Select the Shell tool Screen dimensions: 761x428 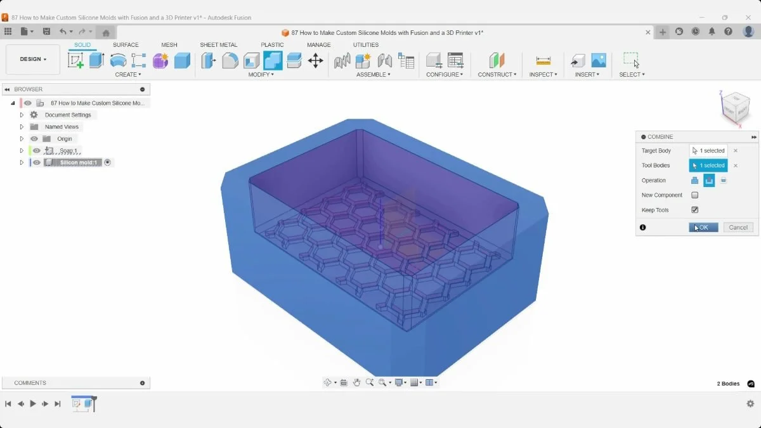click(x=252, y=60)
